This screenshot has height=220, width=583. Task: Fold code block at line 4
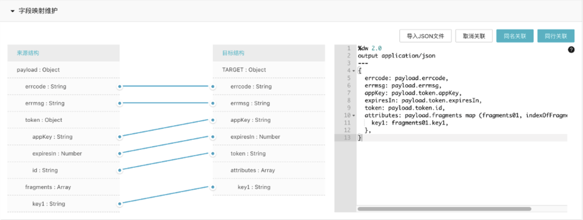354,71
